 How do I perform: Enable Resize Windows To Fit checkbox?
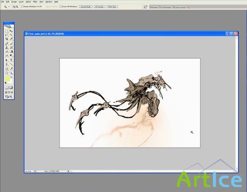[x=22, y=6]
